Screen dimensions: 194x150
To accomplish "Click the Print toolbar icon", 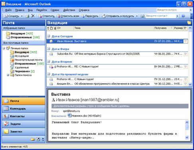I will click(x=28, y=16).
